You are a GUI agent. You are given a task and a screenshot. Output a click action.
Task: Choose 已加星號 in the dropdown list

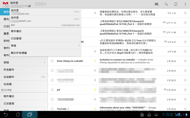[45, 38]
